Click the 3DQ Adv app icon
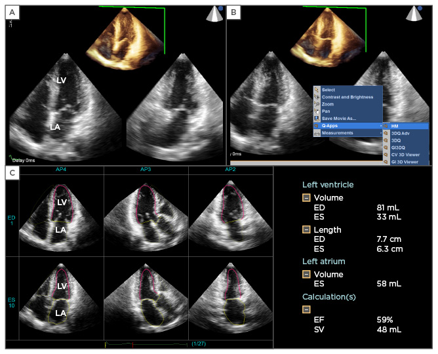The width and height of the screenshot is (438, 354). (x=386, y=133)
